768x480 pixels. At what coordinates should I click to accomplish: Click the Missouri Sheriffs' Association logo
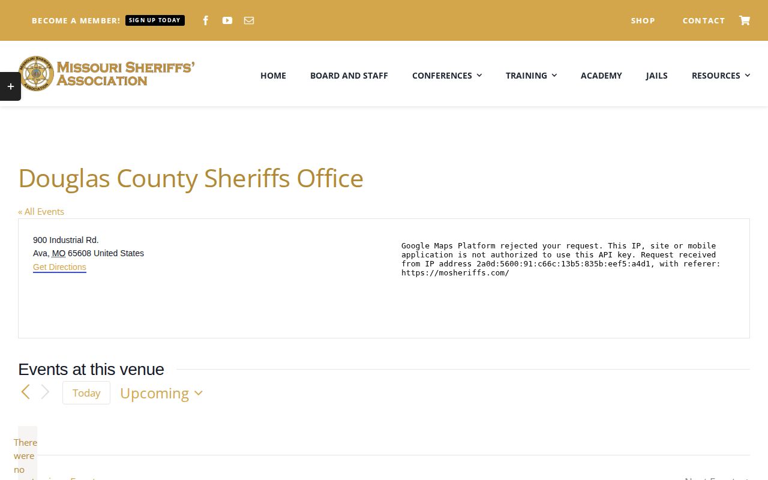click(x=106, y=74)
